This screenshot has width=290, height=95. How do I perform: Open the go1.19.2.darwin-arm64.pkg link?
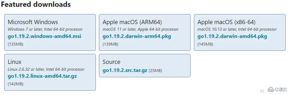(137, 36)
